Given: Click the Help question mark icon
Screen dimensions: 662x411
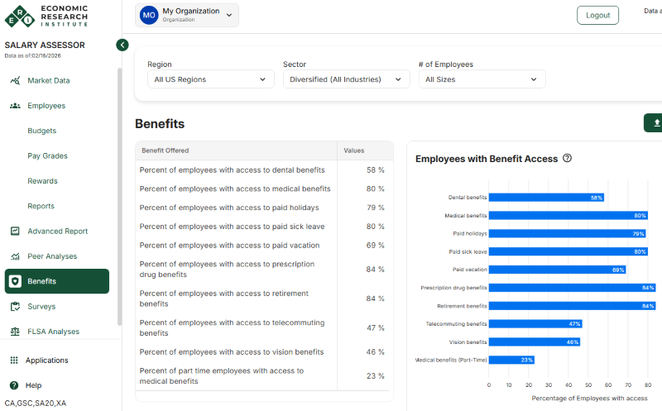Looking at the screenshot, I should point(14,385).
